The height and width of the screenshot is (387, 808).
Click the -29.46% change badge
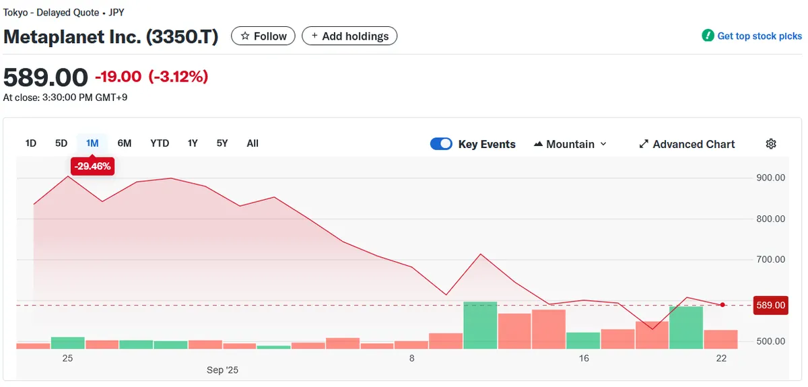pyautogui.click(x=92, y=166)
